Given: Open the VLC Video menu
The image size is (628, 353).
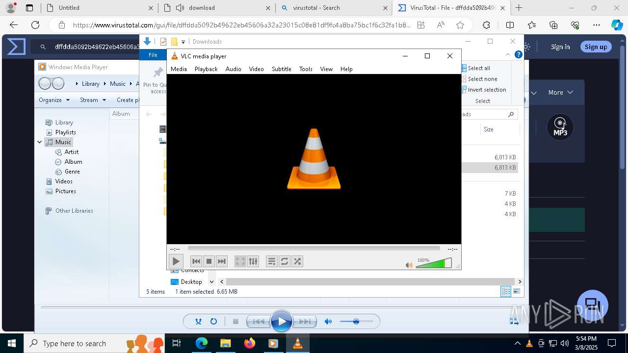Looking at the screenshot, I should click(256, 69).
